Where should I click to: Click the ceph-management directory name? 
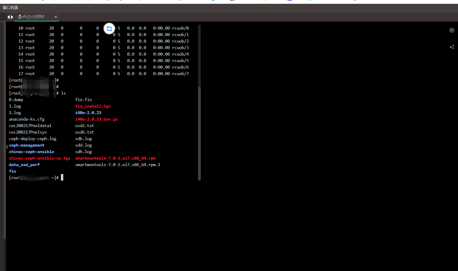(x=27, y=145)
